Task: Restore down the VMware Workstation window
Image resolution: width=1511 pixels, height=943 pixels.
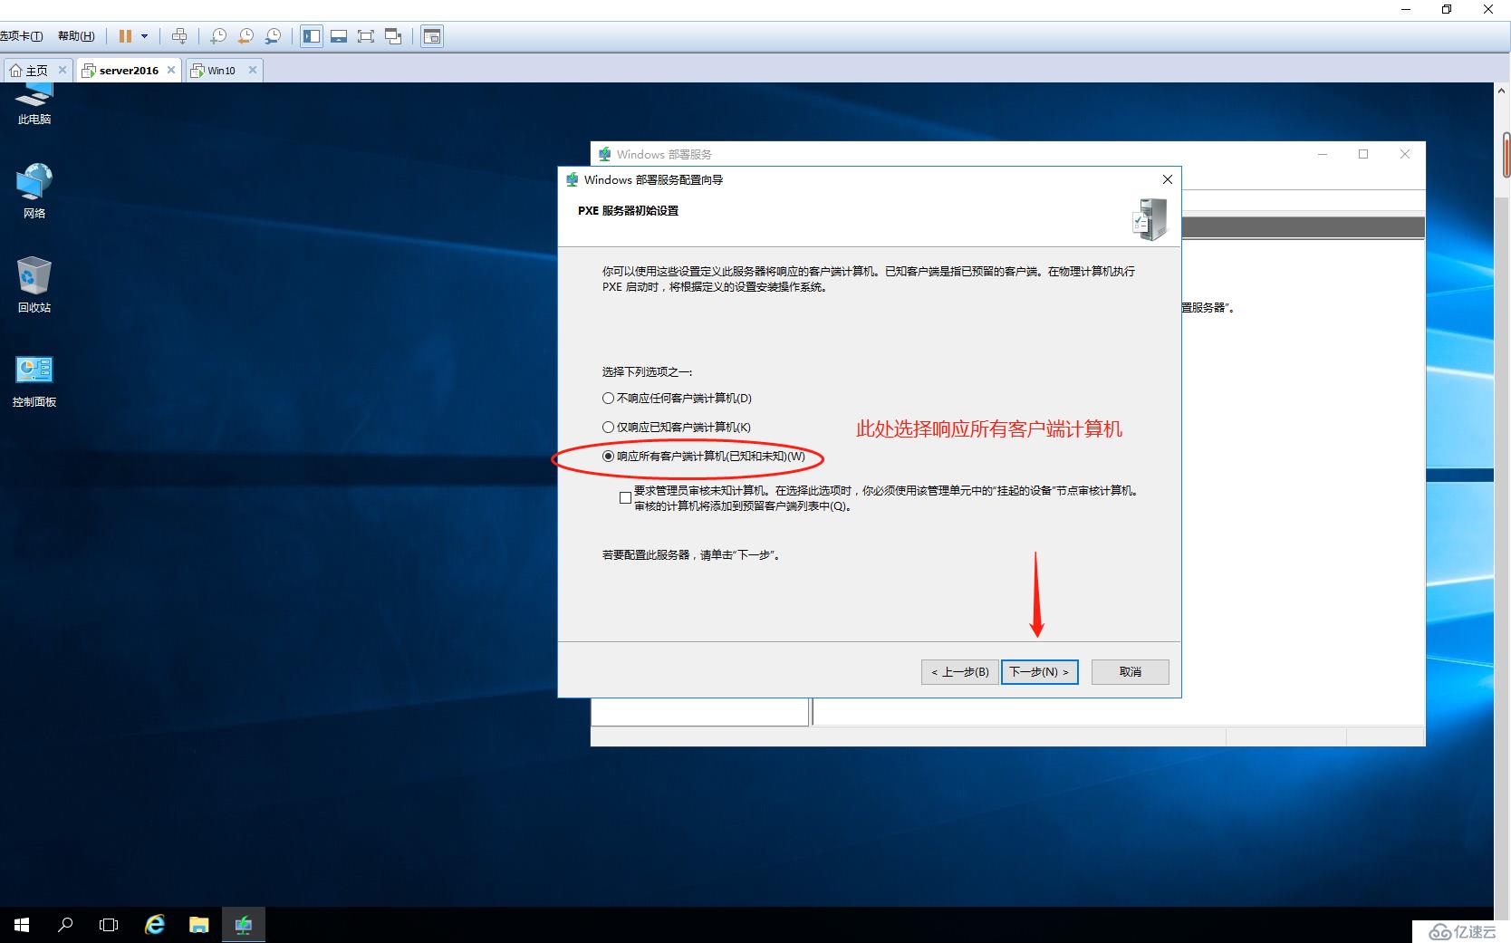Action: tap(1447, 10)
